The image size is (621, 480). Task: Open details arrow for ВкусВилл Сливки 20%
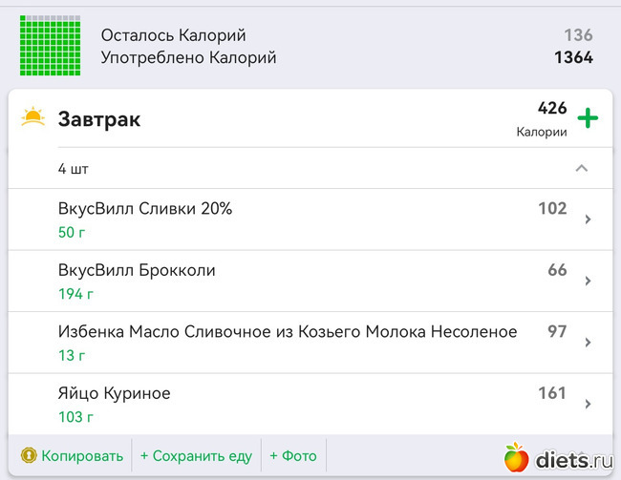(588, 219)
